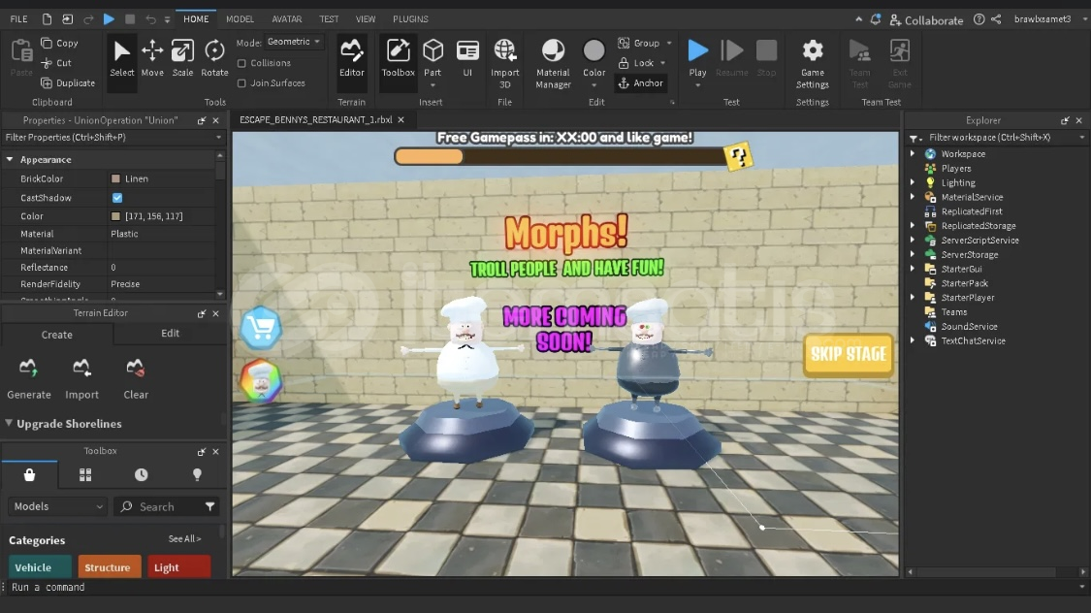Switch to the TEST ribbon tab
The width and height of the screenshot is (1091, 613).
tap(329, 19)
